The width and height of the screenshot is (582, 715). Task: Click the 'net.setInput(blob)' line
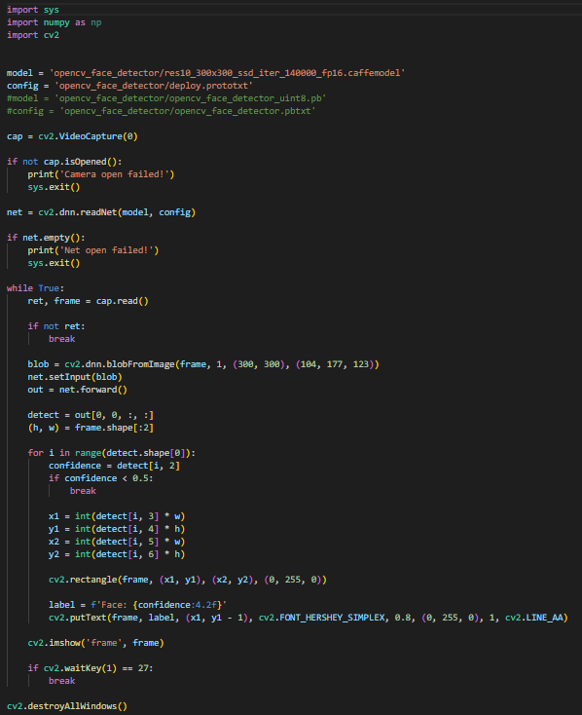click(75, 377)
